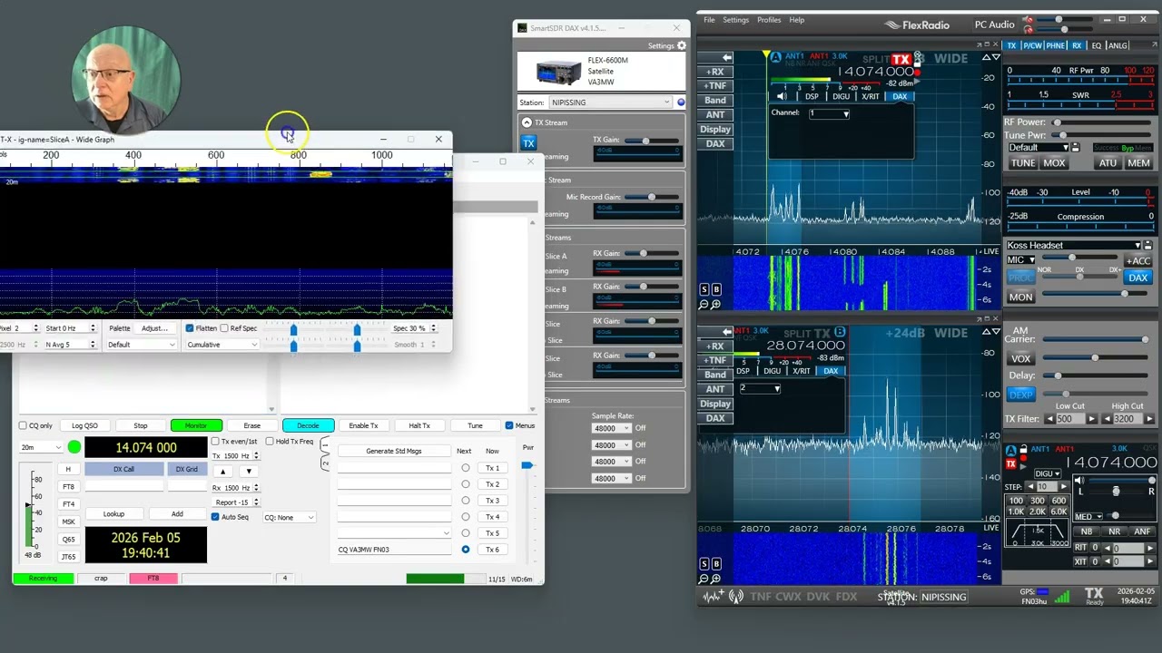This screenshot has width=1162, height=653.
Task: Open the Help menu in SmartSDR
Action: tap(797, 20)
